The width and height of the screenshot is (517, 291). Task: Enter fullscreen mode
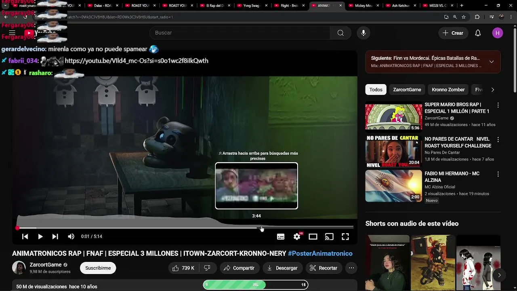pos(345,237)
